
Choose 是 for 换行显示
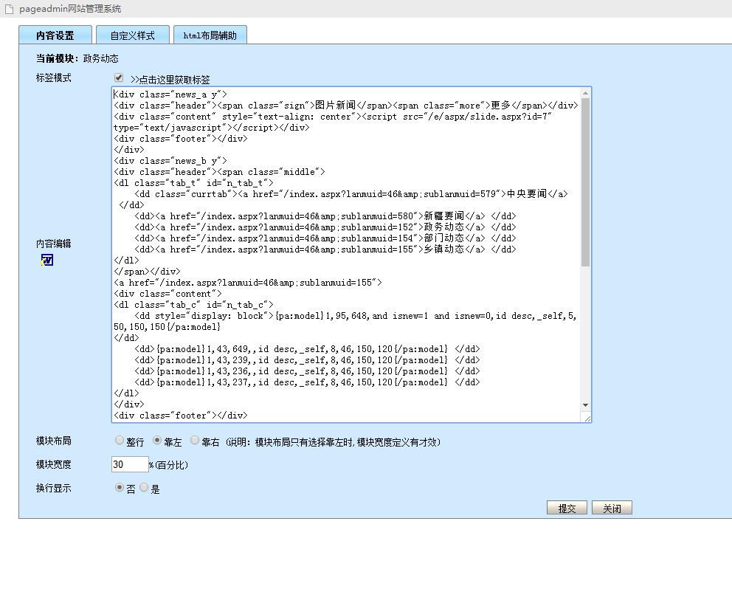144,487
